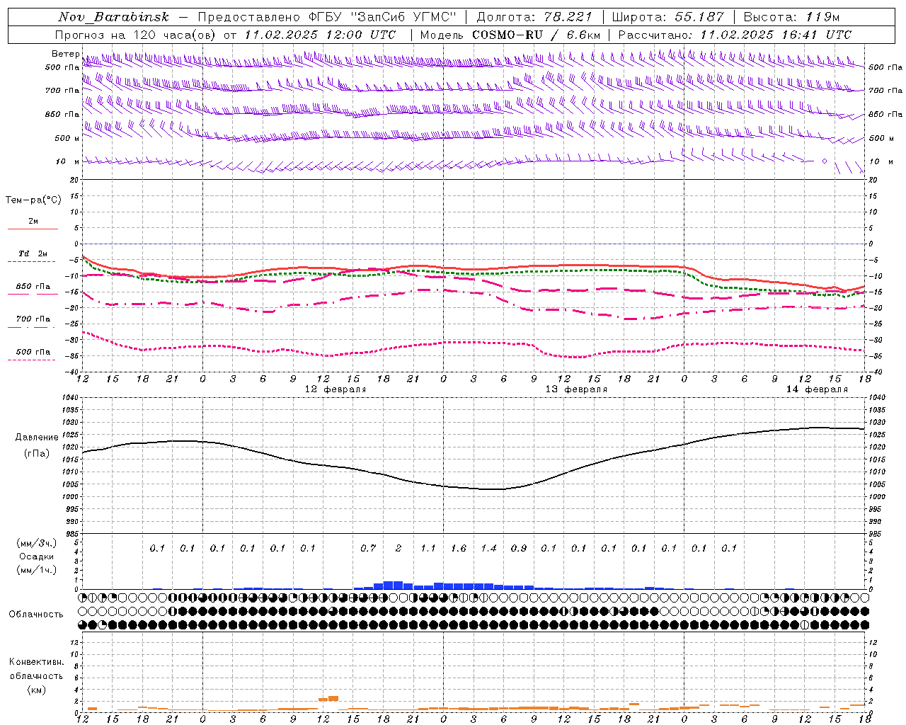Click the Конвективн. convective cloud label
This screenshot has height=725, width=906.
36,662
